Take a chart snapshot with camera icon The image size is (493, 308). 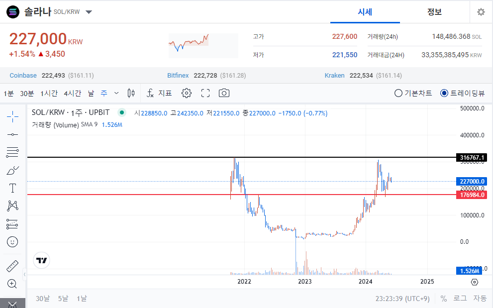click(x=224, y=93)
